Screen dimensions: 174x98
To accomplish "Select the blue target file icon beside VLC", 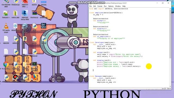I will [x=15, y=26].
